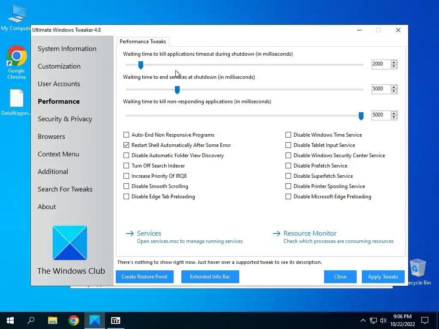Go to Browsers section
This screenshot has height=329, width=439.
pos(51,137)
